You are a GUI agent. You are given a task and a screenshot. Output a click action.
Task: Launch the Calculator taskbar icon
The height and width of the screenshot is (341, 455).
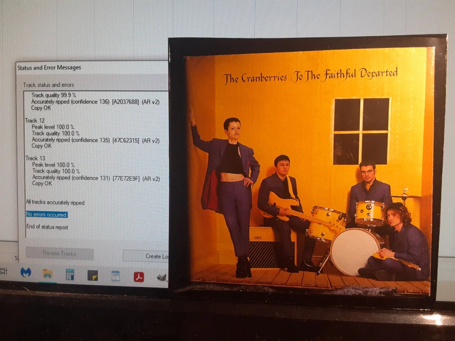70,274
